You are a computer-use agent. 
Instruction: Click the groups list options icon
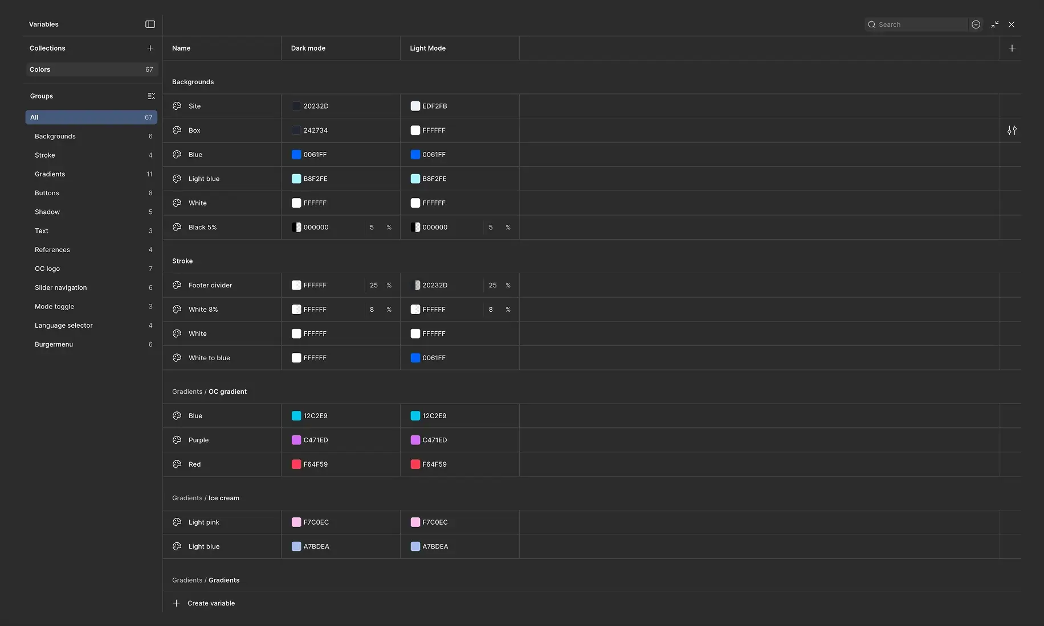click(x=151, y=96)
